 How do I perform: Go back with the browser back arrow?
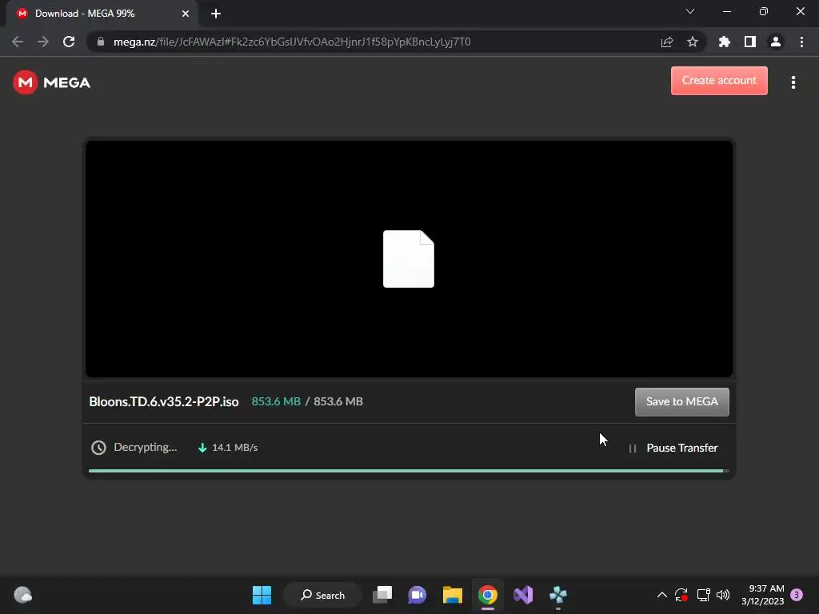(18, 42)
